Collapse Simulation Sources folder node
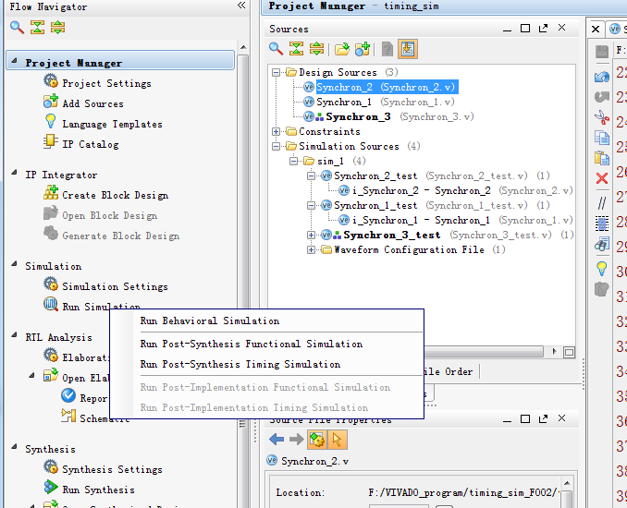627x508 pixels. 276,146
